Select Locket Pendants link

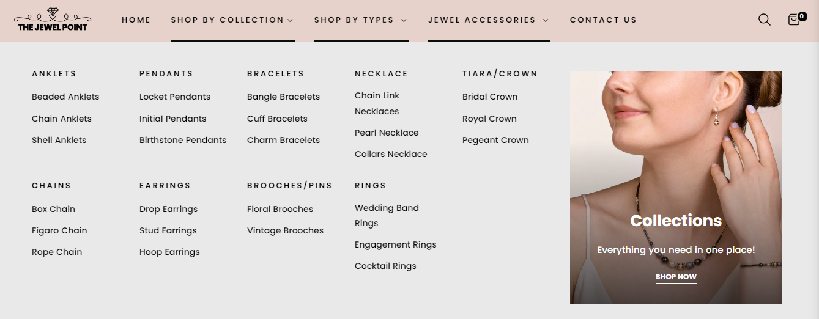(175, 97)
